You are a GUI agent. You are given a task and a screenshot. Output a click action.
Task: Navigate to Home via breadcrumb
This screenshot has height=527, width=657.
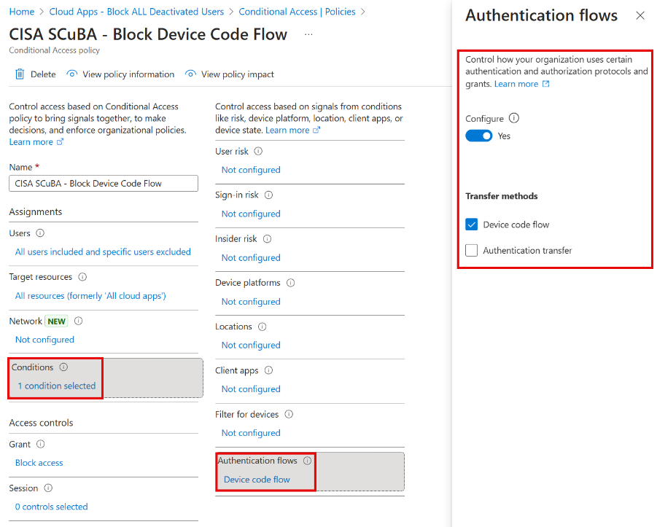(21, 11)
